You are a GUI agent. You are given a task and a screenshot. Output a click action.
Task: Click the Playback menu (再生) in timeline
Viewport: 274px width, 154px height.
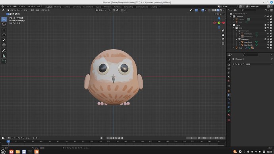point(10,138)
